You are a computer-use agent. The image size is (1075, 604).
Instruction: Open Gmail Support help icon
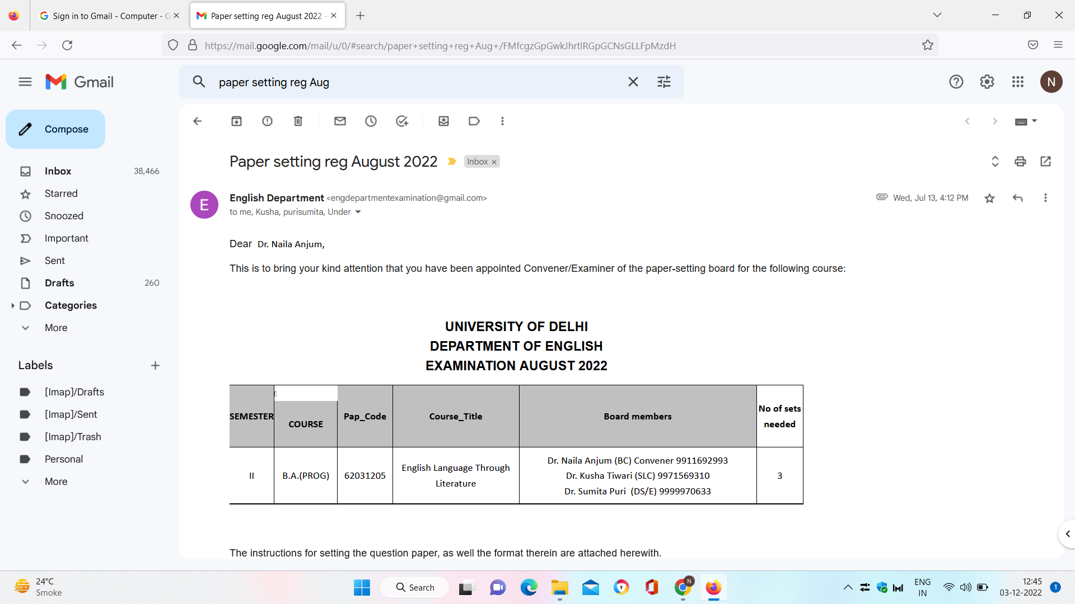[956, 82]
